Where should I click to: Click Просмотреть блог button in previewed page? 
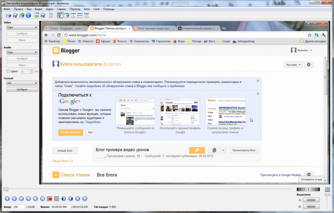pos(244,150)
